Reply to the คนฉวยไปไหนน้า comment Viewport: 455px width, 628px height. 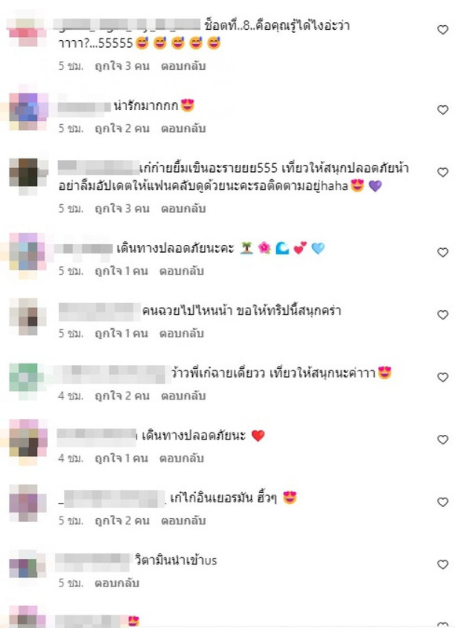[x=182, y=334]
